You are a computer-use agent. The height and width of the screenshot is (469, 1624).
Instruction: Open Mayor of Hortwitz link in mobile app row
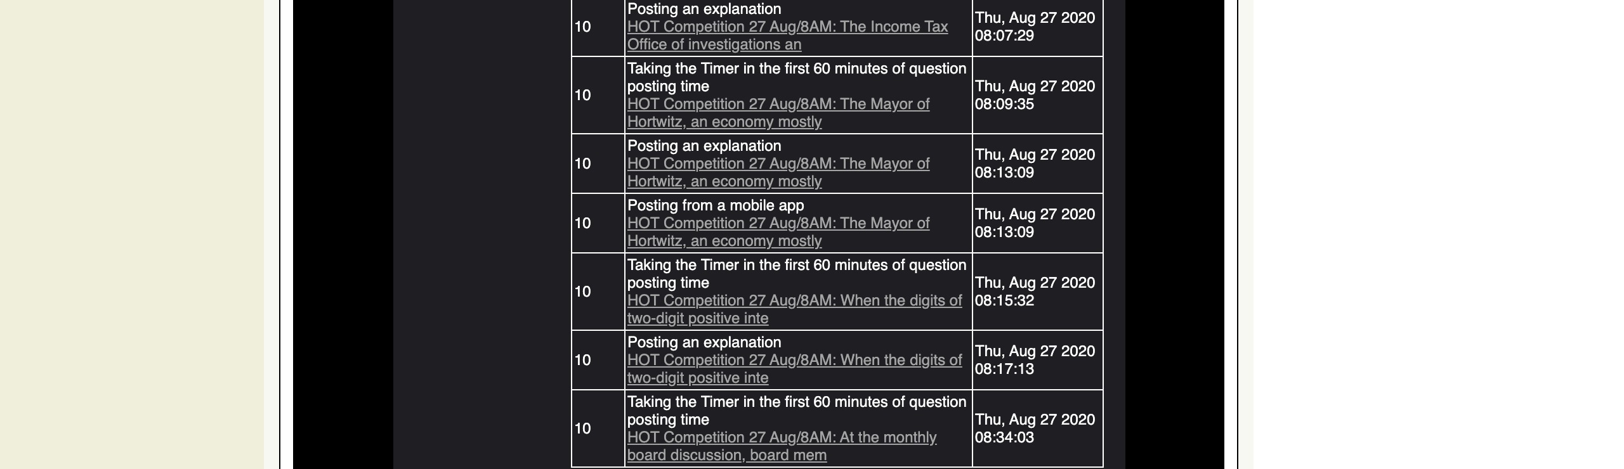(778, 232)
